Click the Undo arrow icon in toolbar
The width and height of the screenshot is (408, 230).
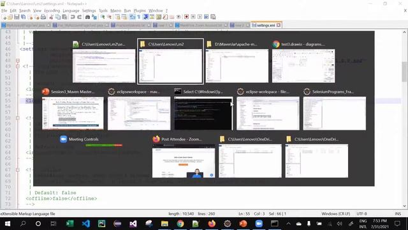(x=73, y=17)
